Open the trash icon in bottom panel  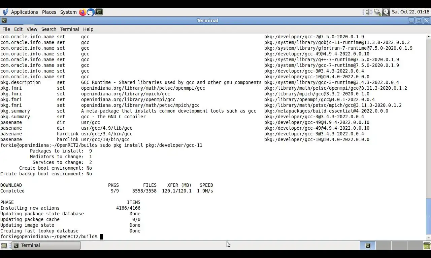(427, 246)
